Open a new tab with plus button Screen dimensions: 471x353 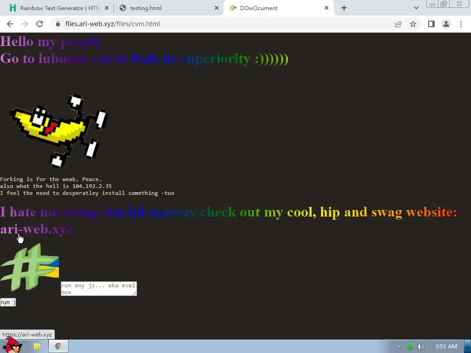[x=344, y=8]
